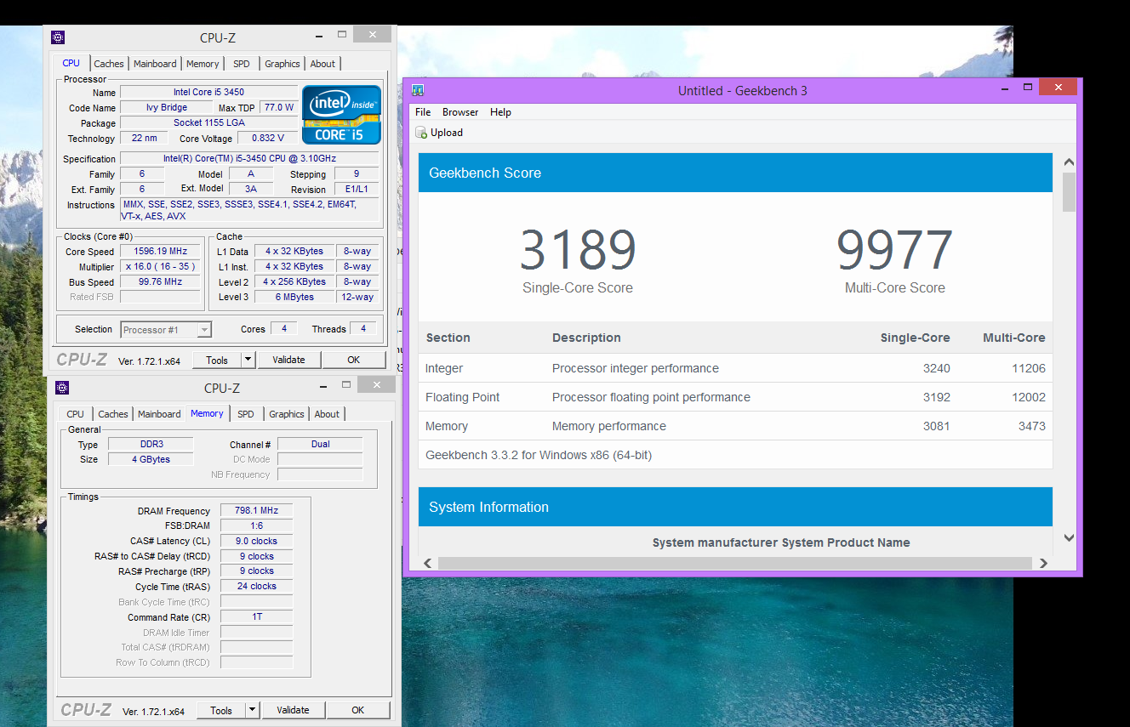Click the Geekbench Score section header

pos(735,173)
